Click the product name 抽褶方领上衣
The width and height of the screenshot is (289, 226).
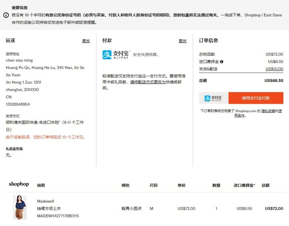(49, 209)
